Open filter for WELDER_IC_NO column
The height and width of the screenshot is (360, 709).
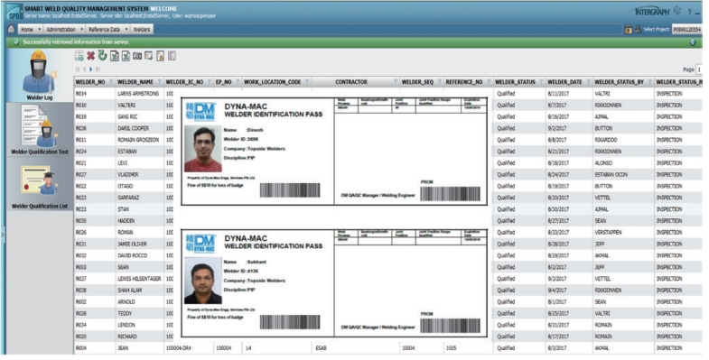(x=210, y=82)
